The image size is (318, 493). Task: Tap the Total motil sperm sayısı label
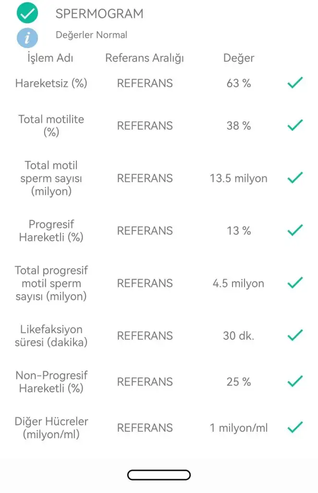tap(51, 178)
